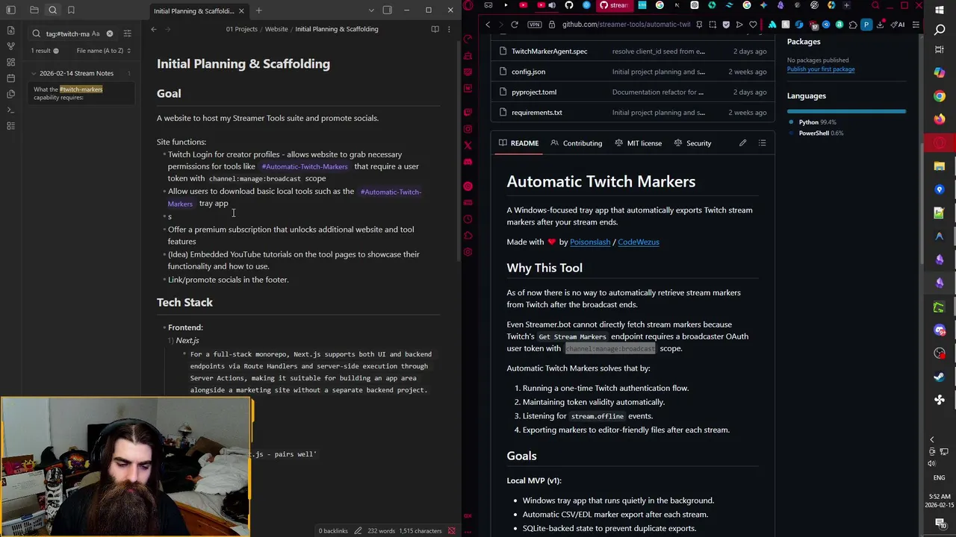956x537 pixels.
Task: Open the requirements.txt file
Action: pyautogui.click(x=536, y=113)
